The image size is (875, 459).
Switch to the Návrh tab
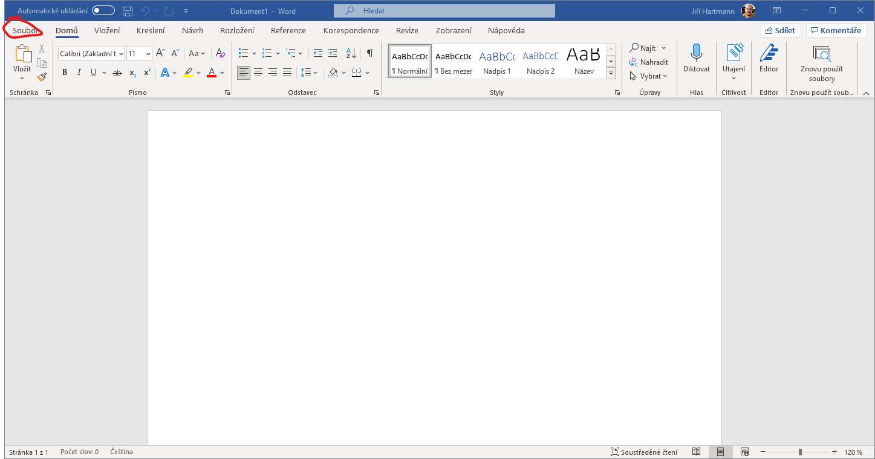(x=192, y=30)
